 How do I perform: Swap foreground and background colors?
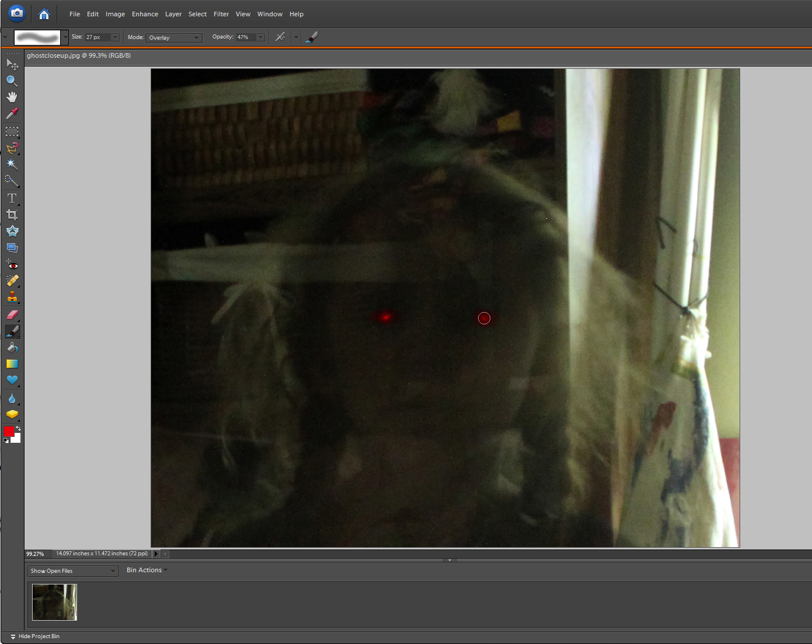(x=18, y=427)
